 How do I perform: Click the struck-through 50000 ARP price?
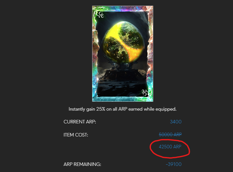pos(170,135)
